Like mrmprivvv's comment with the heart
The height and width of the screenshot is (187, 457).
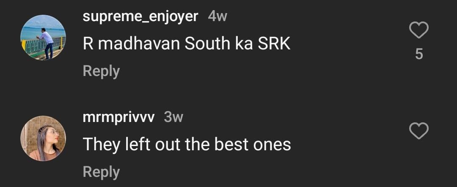coord(419,130)
